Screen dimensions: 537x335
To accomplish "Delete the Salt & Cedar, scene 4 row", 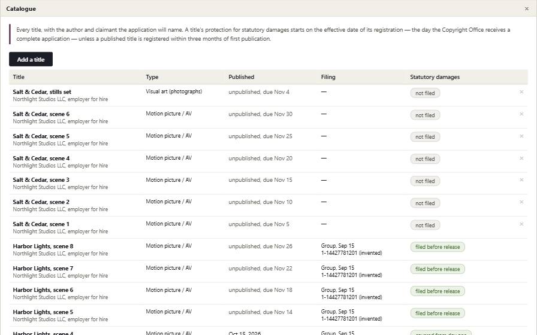I will (521, 159).
